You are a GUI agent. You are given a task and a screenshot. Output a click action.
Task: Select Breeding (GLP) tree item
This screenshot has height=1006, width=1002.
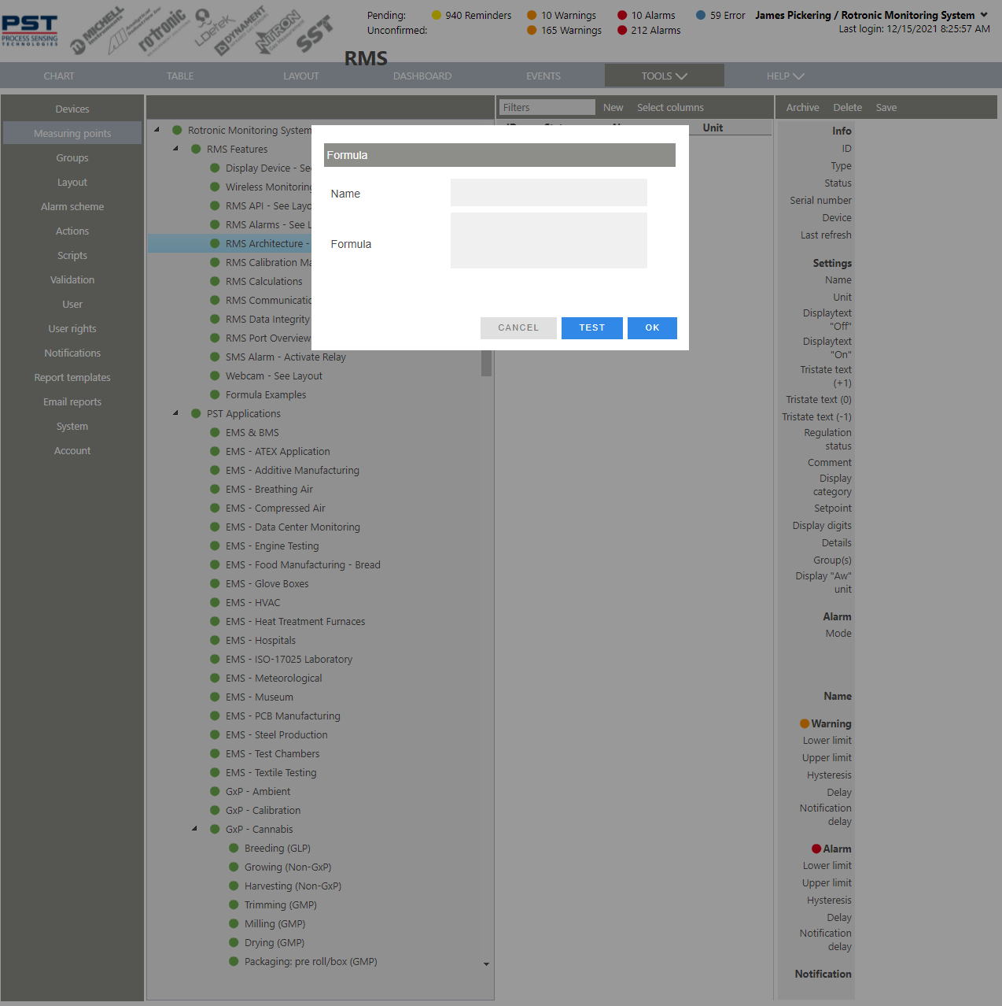278,848
